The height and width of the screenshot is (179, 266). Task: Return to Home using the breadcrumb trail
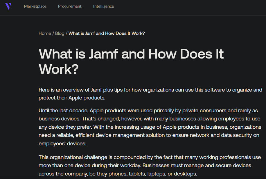coord(45,33)
